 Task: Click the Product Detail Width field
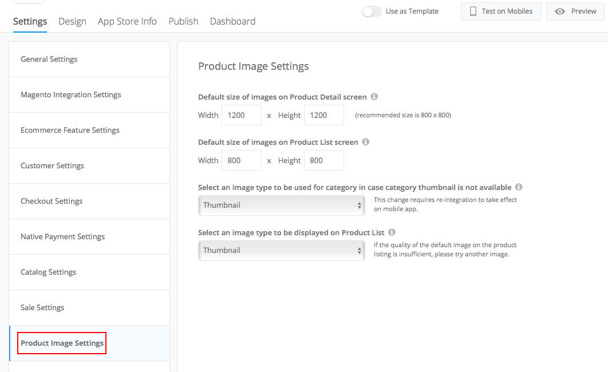click(x=242, y=115)
